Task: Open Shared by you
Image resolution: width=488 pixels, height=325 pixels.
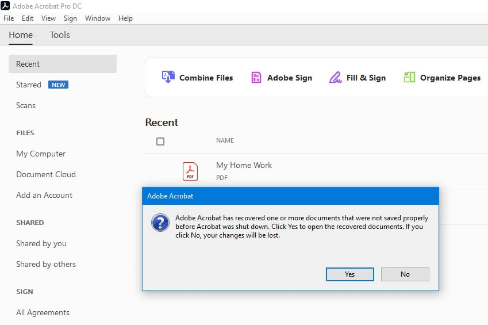Action: click(x=41, y=244)
